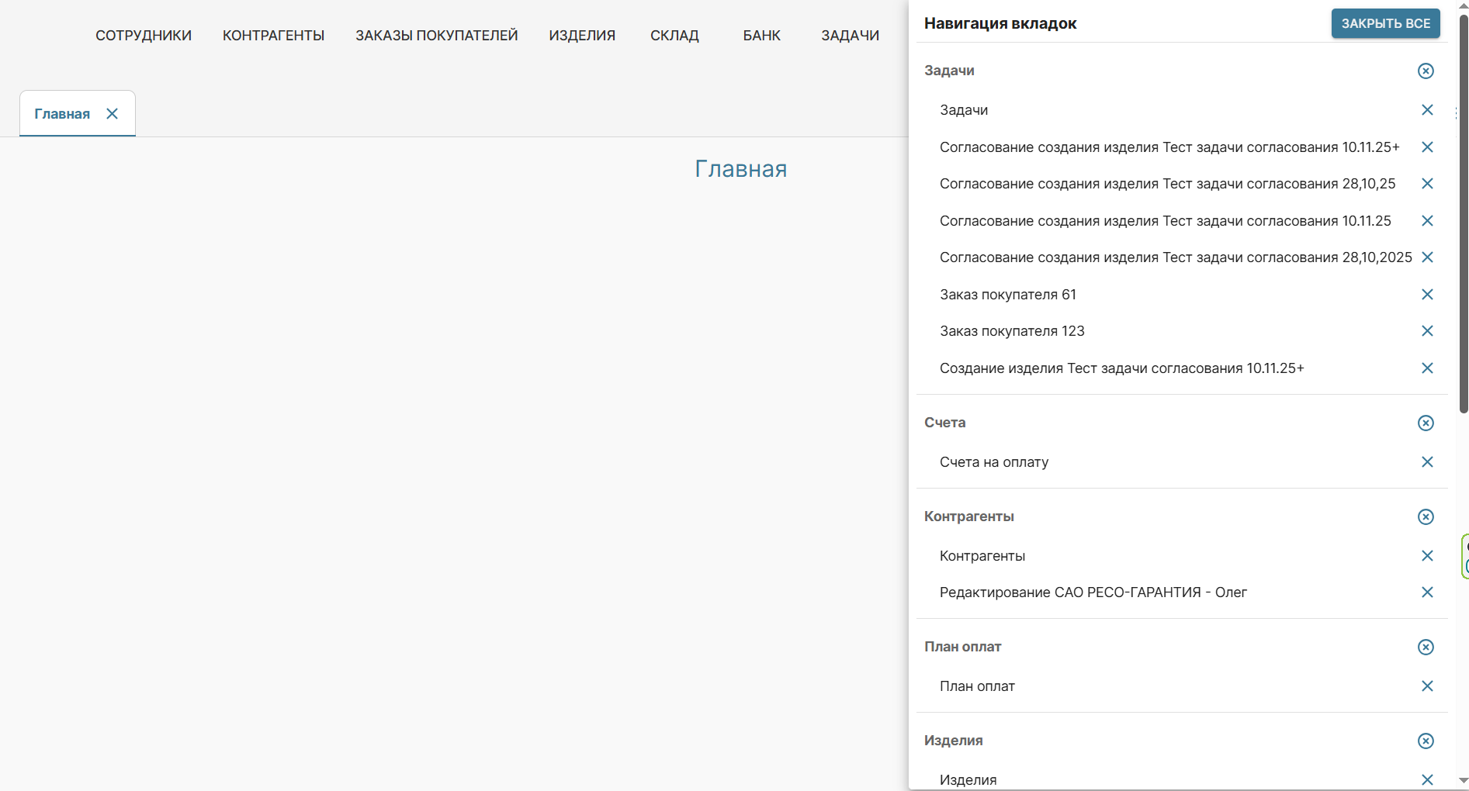
Task: Click the scroll down arrow of panel scrollbar
Action: coord(1463,780)
